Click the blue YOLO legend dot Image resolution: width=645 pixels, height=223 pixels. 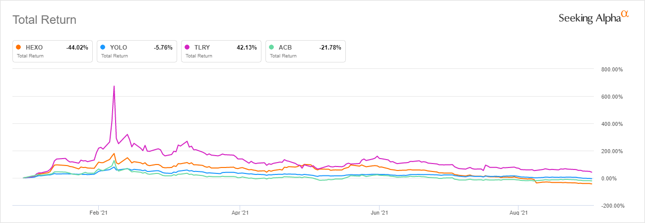point(103,47)
